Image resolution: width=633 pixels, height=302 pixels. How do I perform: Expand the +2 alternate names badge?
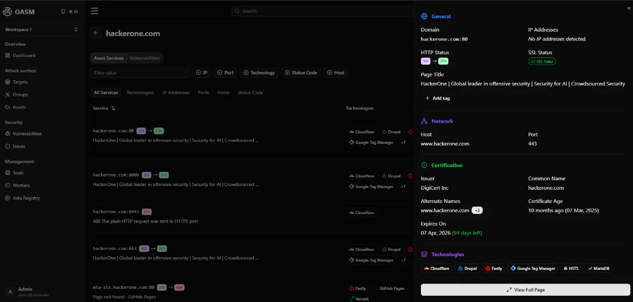pos(477,210)
